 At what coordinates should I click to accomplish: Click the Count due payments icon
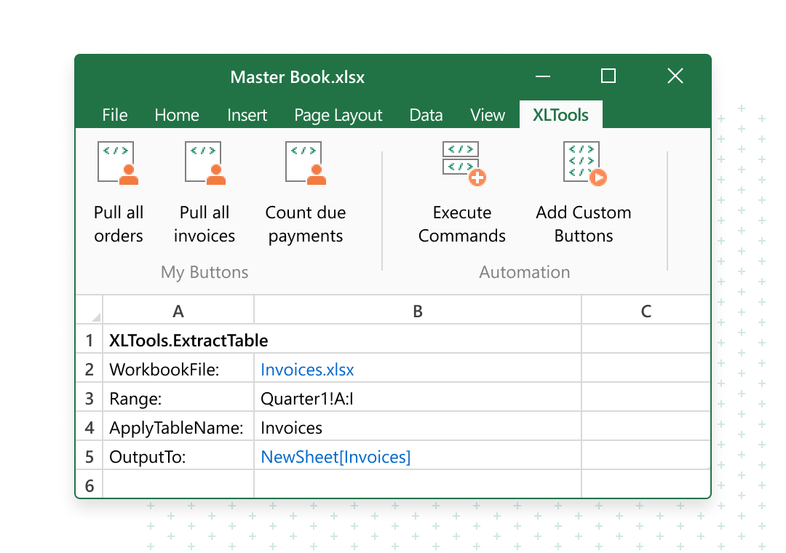pos(305,163)
